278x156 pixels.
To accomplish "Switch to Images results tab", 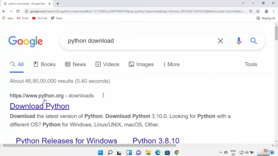I will (x=141, y=64).
